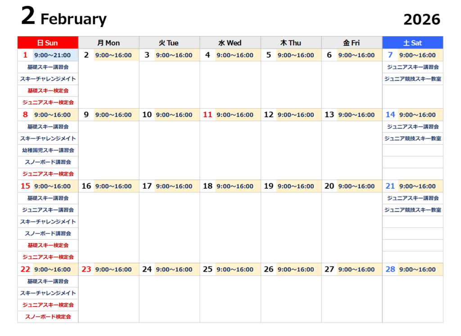Image resolution: width=461 pixels, height=336 pixels.
Task: Click the 9:00～21:00 hours on February 1
Action: (x=52, y=55)
